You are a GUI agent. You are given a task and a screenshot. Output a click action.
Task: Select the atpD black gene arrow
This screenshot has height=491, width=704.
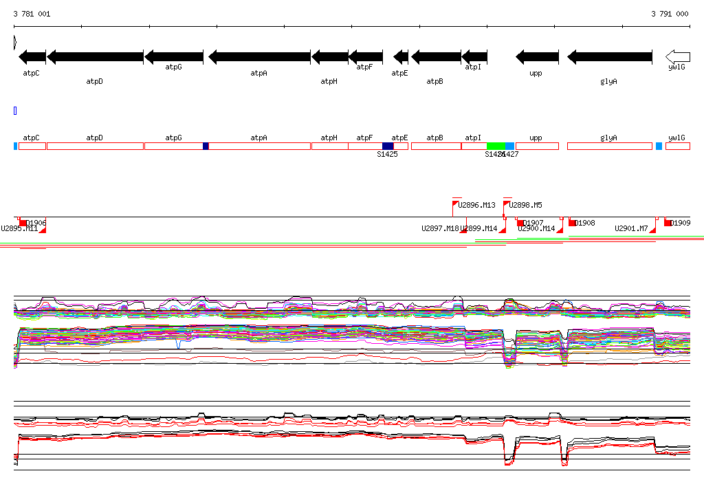95,56
